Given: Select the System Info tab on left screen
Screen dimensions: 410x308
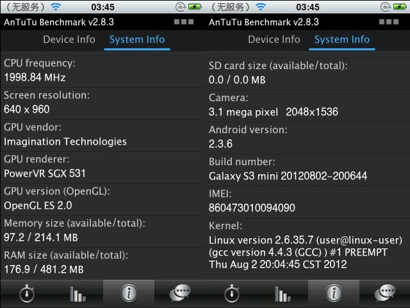Looking at the screenshot, I should tap(137, 40).
